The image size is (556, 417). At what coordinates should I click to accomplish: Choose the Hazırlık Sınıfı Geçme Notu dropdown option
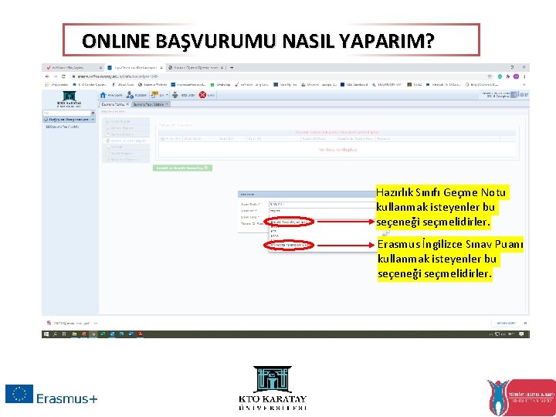tap(288, 222)
